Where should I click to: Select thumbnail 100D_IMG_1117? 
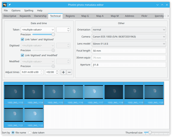point(94,93)
